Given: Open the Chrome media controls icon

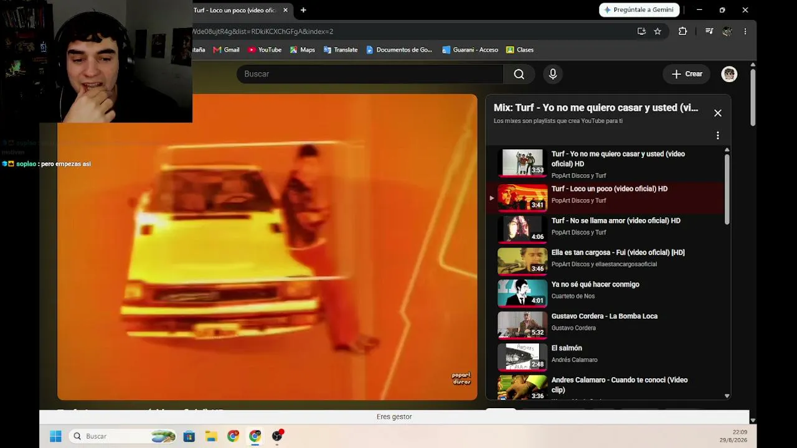Looking at the screenshot, I should pos(709,31).
